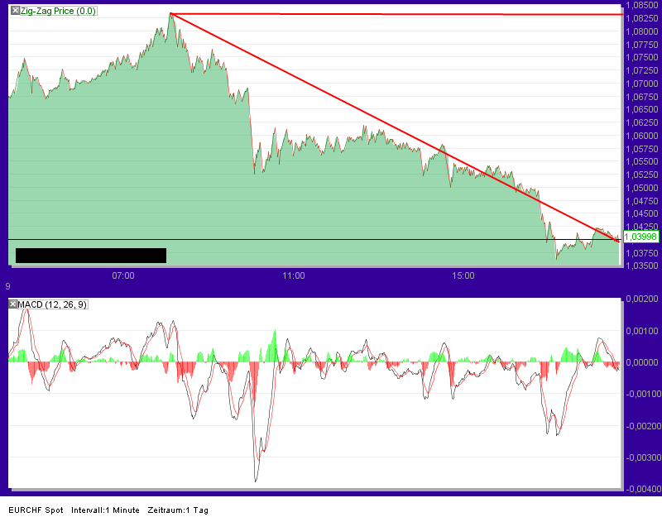The height and width of the screenshot is (517, 662).
Task: Click the -0,00400 MACD axis label
Action: [x=643, y=489]
